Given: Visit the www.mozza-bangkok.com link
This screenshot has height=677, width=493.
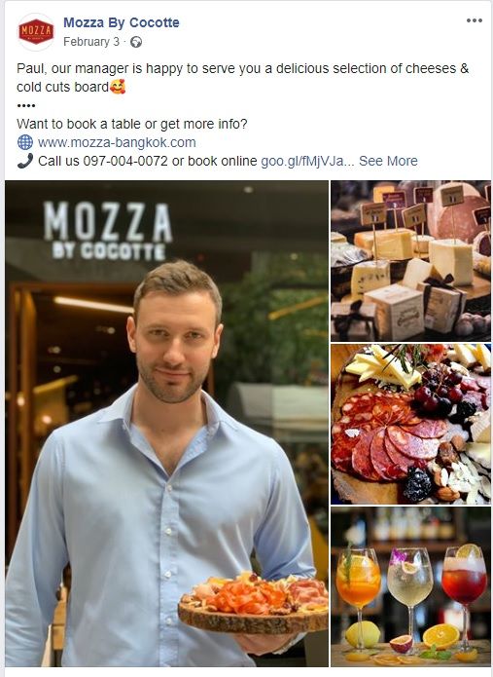Looking at the screenshot, I should 117,142.
